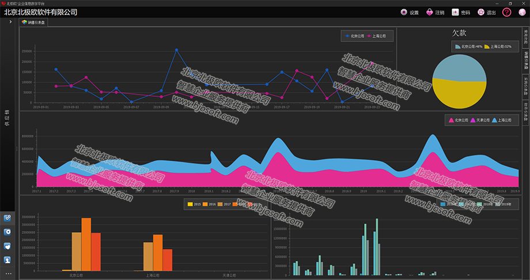Click the 退出 text label

[x=491, y=13]
